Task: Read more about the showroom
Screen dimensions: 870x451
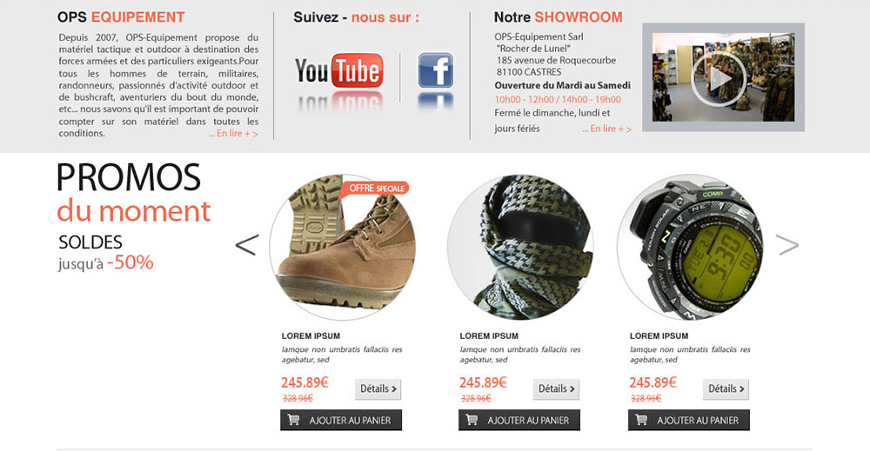Action: point(607,129)
